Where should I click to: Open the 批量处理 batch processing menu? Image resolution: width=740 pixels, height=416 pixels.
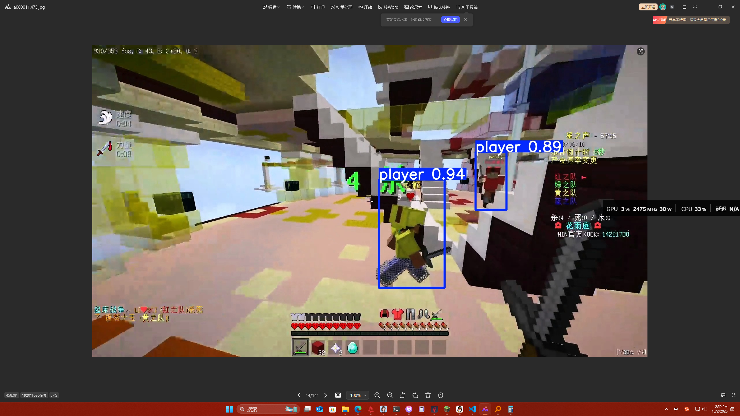(x=342, y=7)
